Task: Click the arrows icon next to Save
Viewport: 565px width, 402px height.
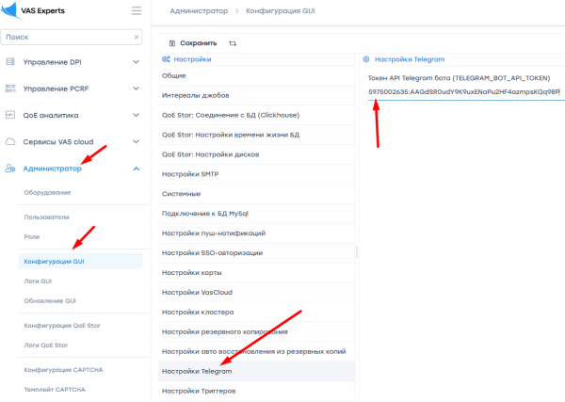Action: coord(233,43)
